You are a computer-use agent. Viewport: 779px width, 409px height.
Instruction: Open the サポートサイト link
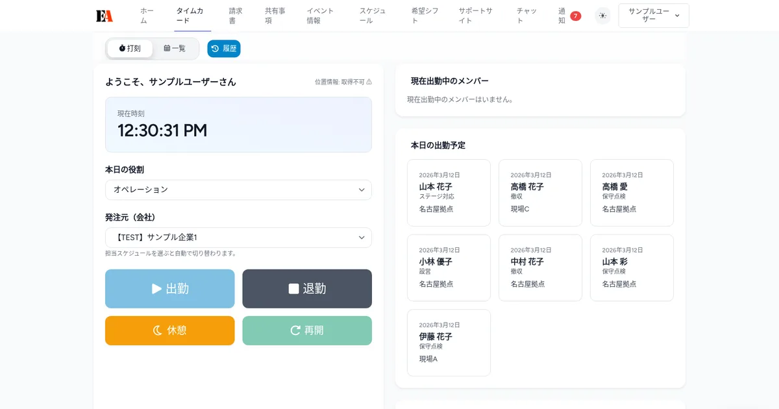click(475, 14)
